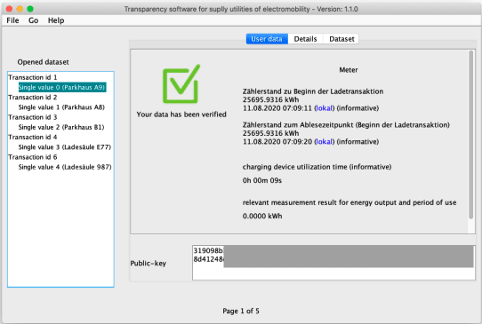Select Single value 1 (Parkhaus A8)
482x324 pixels.
point(61,107)
